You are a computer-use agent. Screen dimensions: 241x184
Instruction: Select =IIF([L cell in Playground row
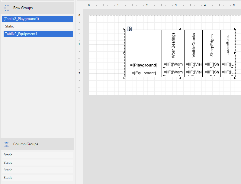227,65
